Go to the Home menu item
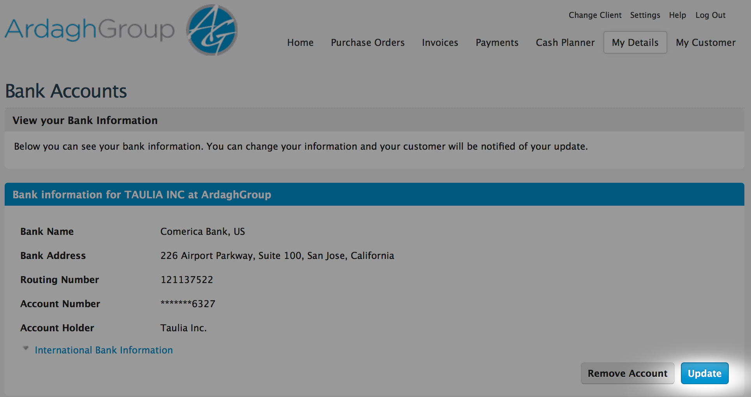Screen dimensions: 751x397 point(300,42)
